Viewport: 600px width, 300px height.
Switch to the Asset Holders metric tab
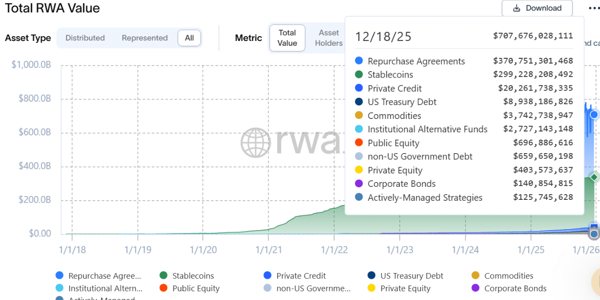[329, 38]
